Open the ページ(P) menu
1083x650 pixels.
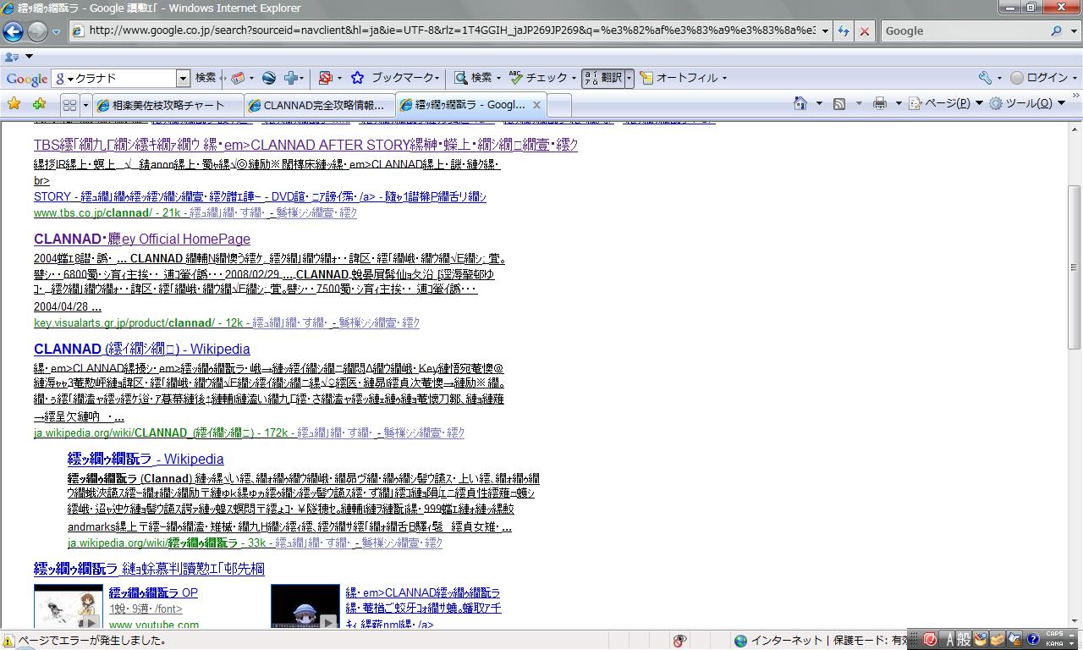tap(945, 103)
